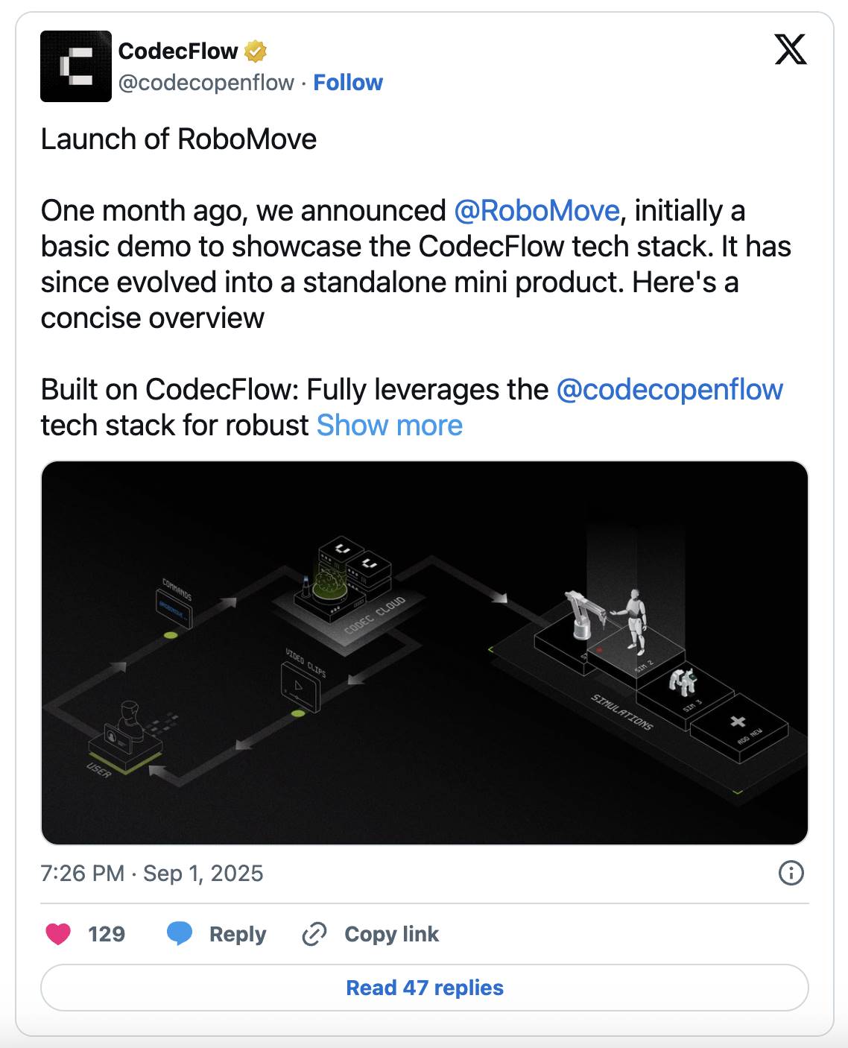The height and width of the screenshot is (1048, 848).
Task: Click Read 47 replies button
Action: [425, 988]
